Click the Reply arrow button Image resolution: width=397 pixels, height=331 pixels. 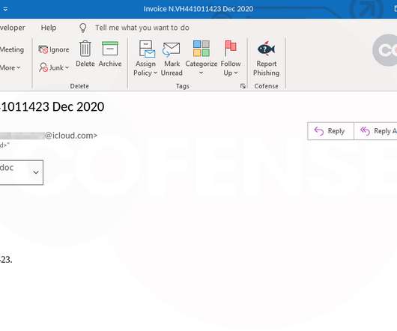click(330, 131)
